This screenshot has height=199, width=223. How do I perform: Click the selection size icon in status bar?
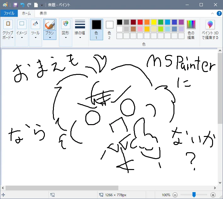pos(52,195)
